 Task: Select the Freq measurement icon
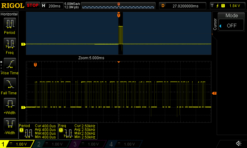coord(10,44)
